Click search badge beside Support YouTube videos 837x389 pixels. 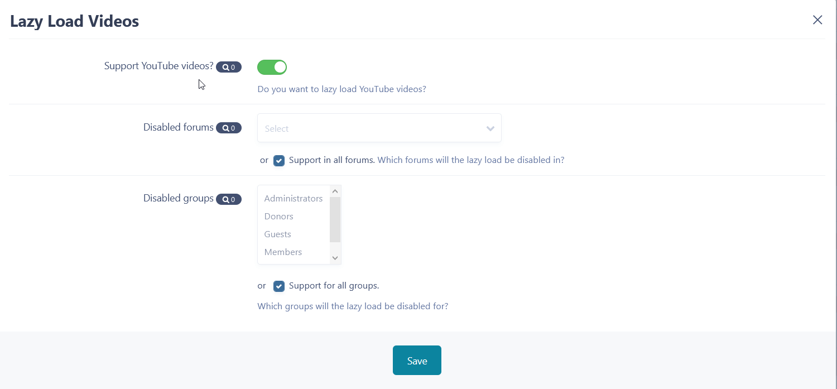click(229, 68)
